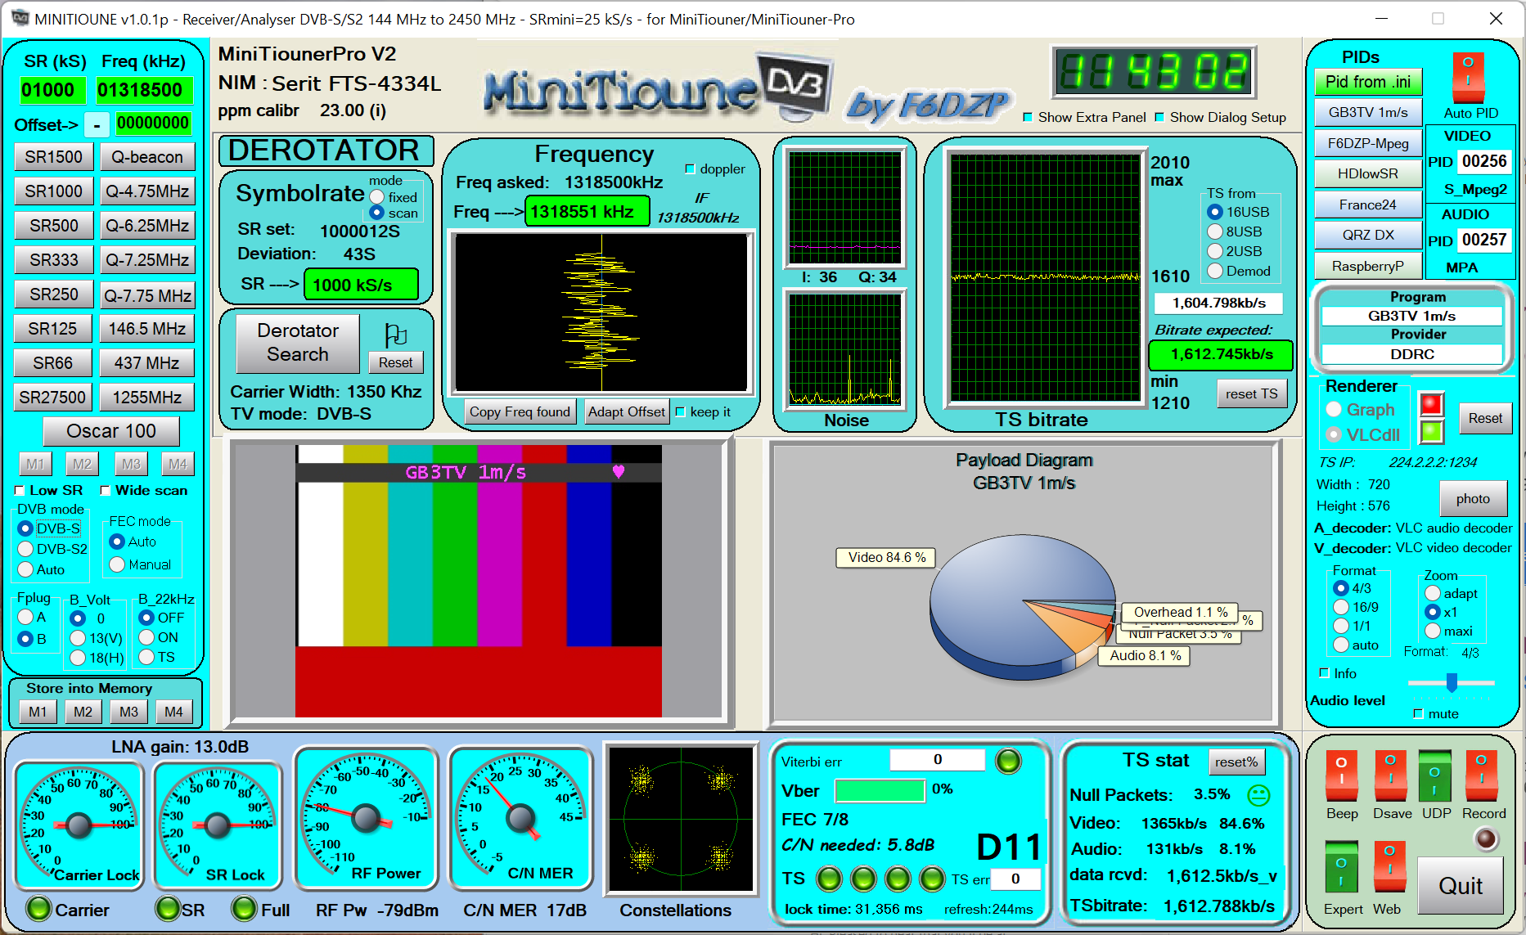This screenshot has width=1526, height=935.
Task: Select Manual FEC mode
Action: [117, 564]
